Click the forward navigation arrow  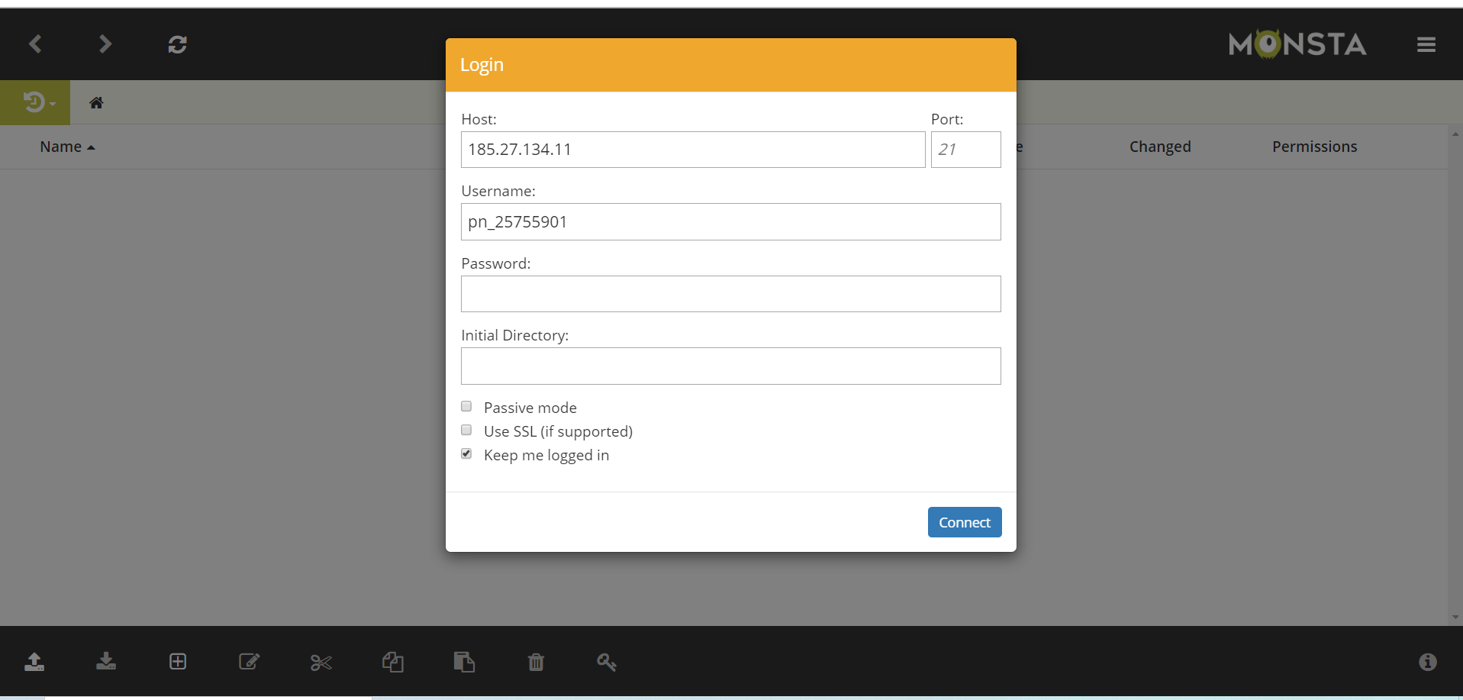click(105, 44)
